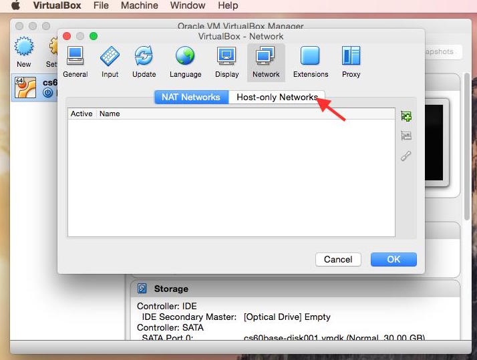This screenshot has width=477, height=360.
Task: Open the Apple menu
Action: [15, 5]
